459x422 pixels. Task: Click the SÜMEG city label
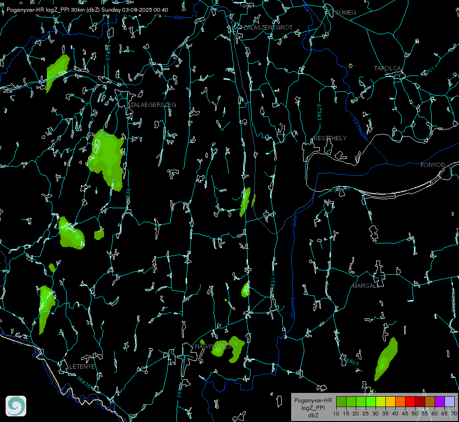pos(346,13)
